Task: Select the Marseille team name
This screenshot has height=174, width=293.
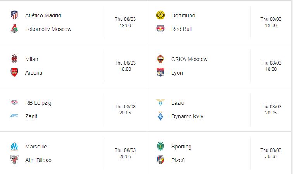Action: (x=36, y=147)
